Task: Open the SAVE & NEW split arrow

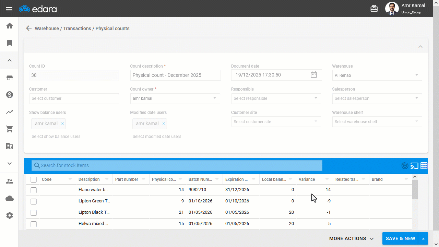Action: coord(423,238)
